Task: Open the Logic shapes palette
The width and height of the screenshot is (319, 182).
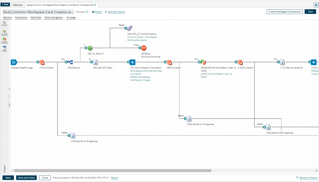Action: tap(4, 48)
